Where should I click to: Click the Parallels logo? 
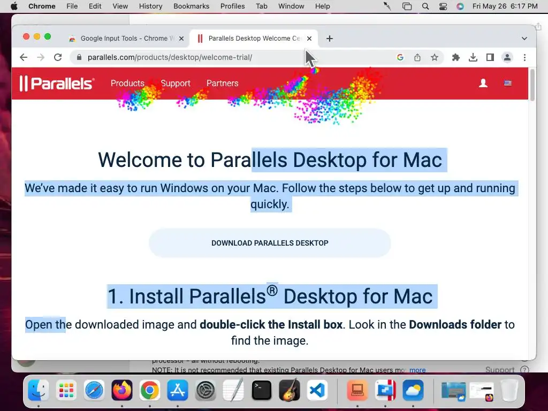[57, 83]
